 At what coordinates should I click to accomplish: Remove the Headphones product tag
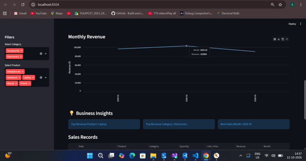[x=23, y=72]
